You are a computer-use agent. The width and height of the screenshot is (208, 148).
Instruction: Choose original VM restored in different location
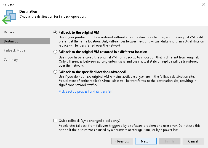coord(55,52)
